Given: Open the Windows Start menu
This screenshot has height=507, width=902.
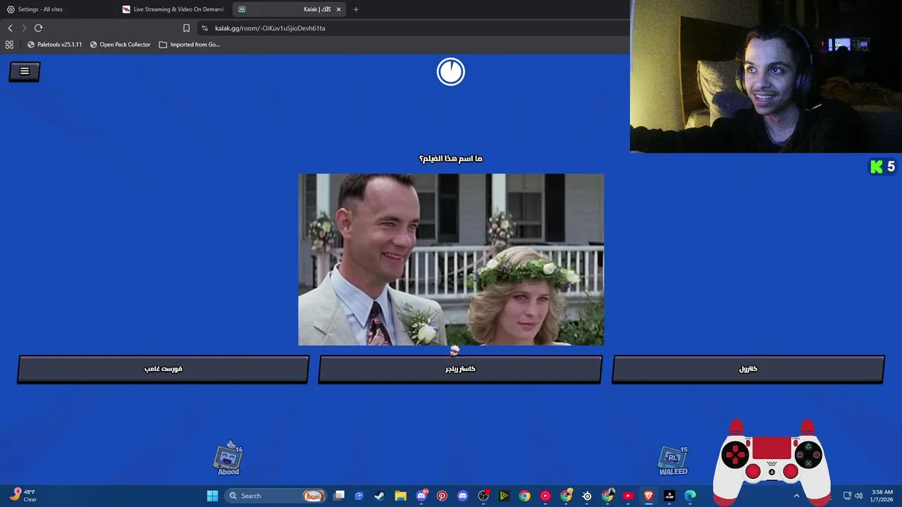Looking at the screenshot, I should [x=212, y=496].
